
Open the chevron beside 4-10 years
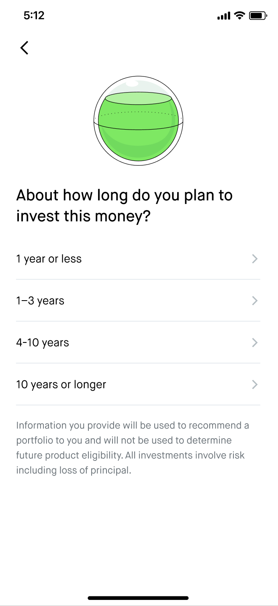tap(254, 342)
